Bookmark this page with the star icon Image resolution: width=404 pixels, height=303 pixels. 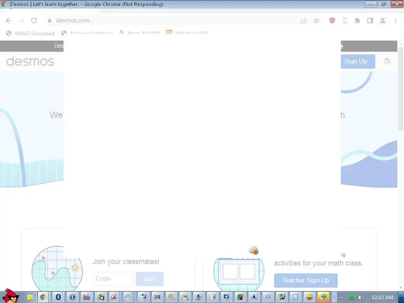click(316, 21)
